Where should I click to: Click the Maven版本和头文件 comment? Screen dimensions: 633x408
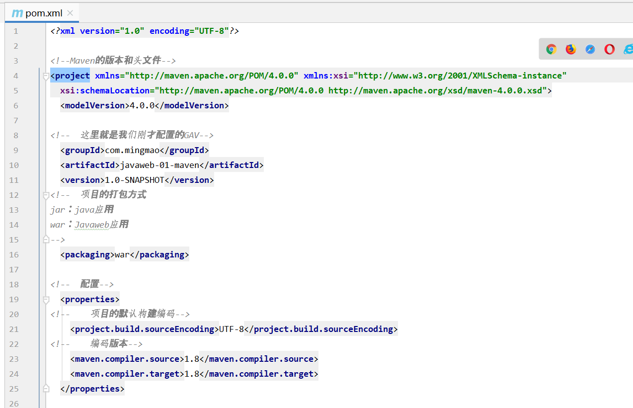pyautogui.click(x=113, y=61)
